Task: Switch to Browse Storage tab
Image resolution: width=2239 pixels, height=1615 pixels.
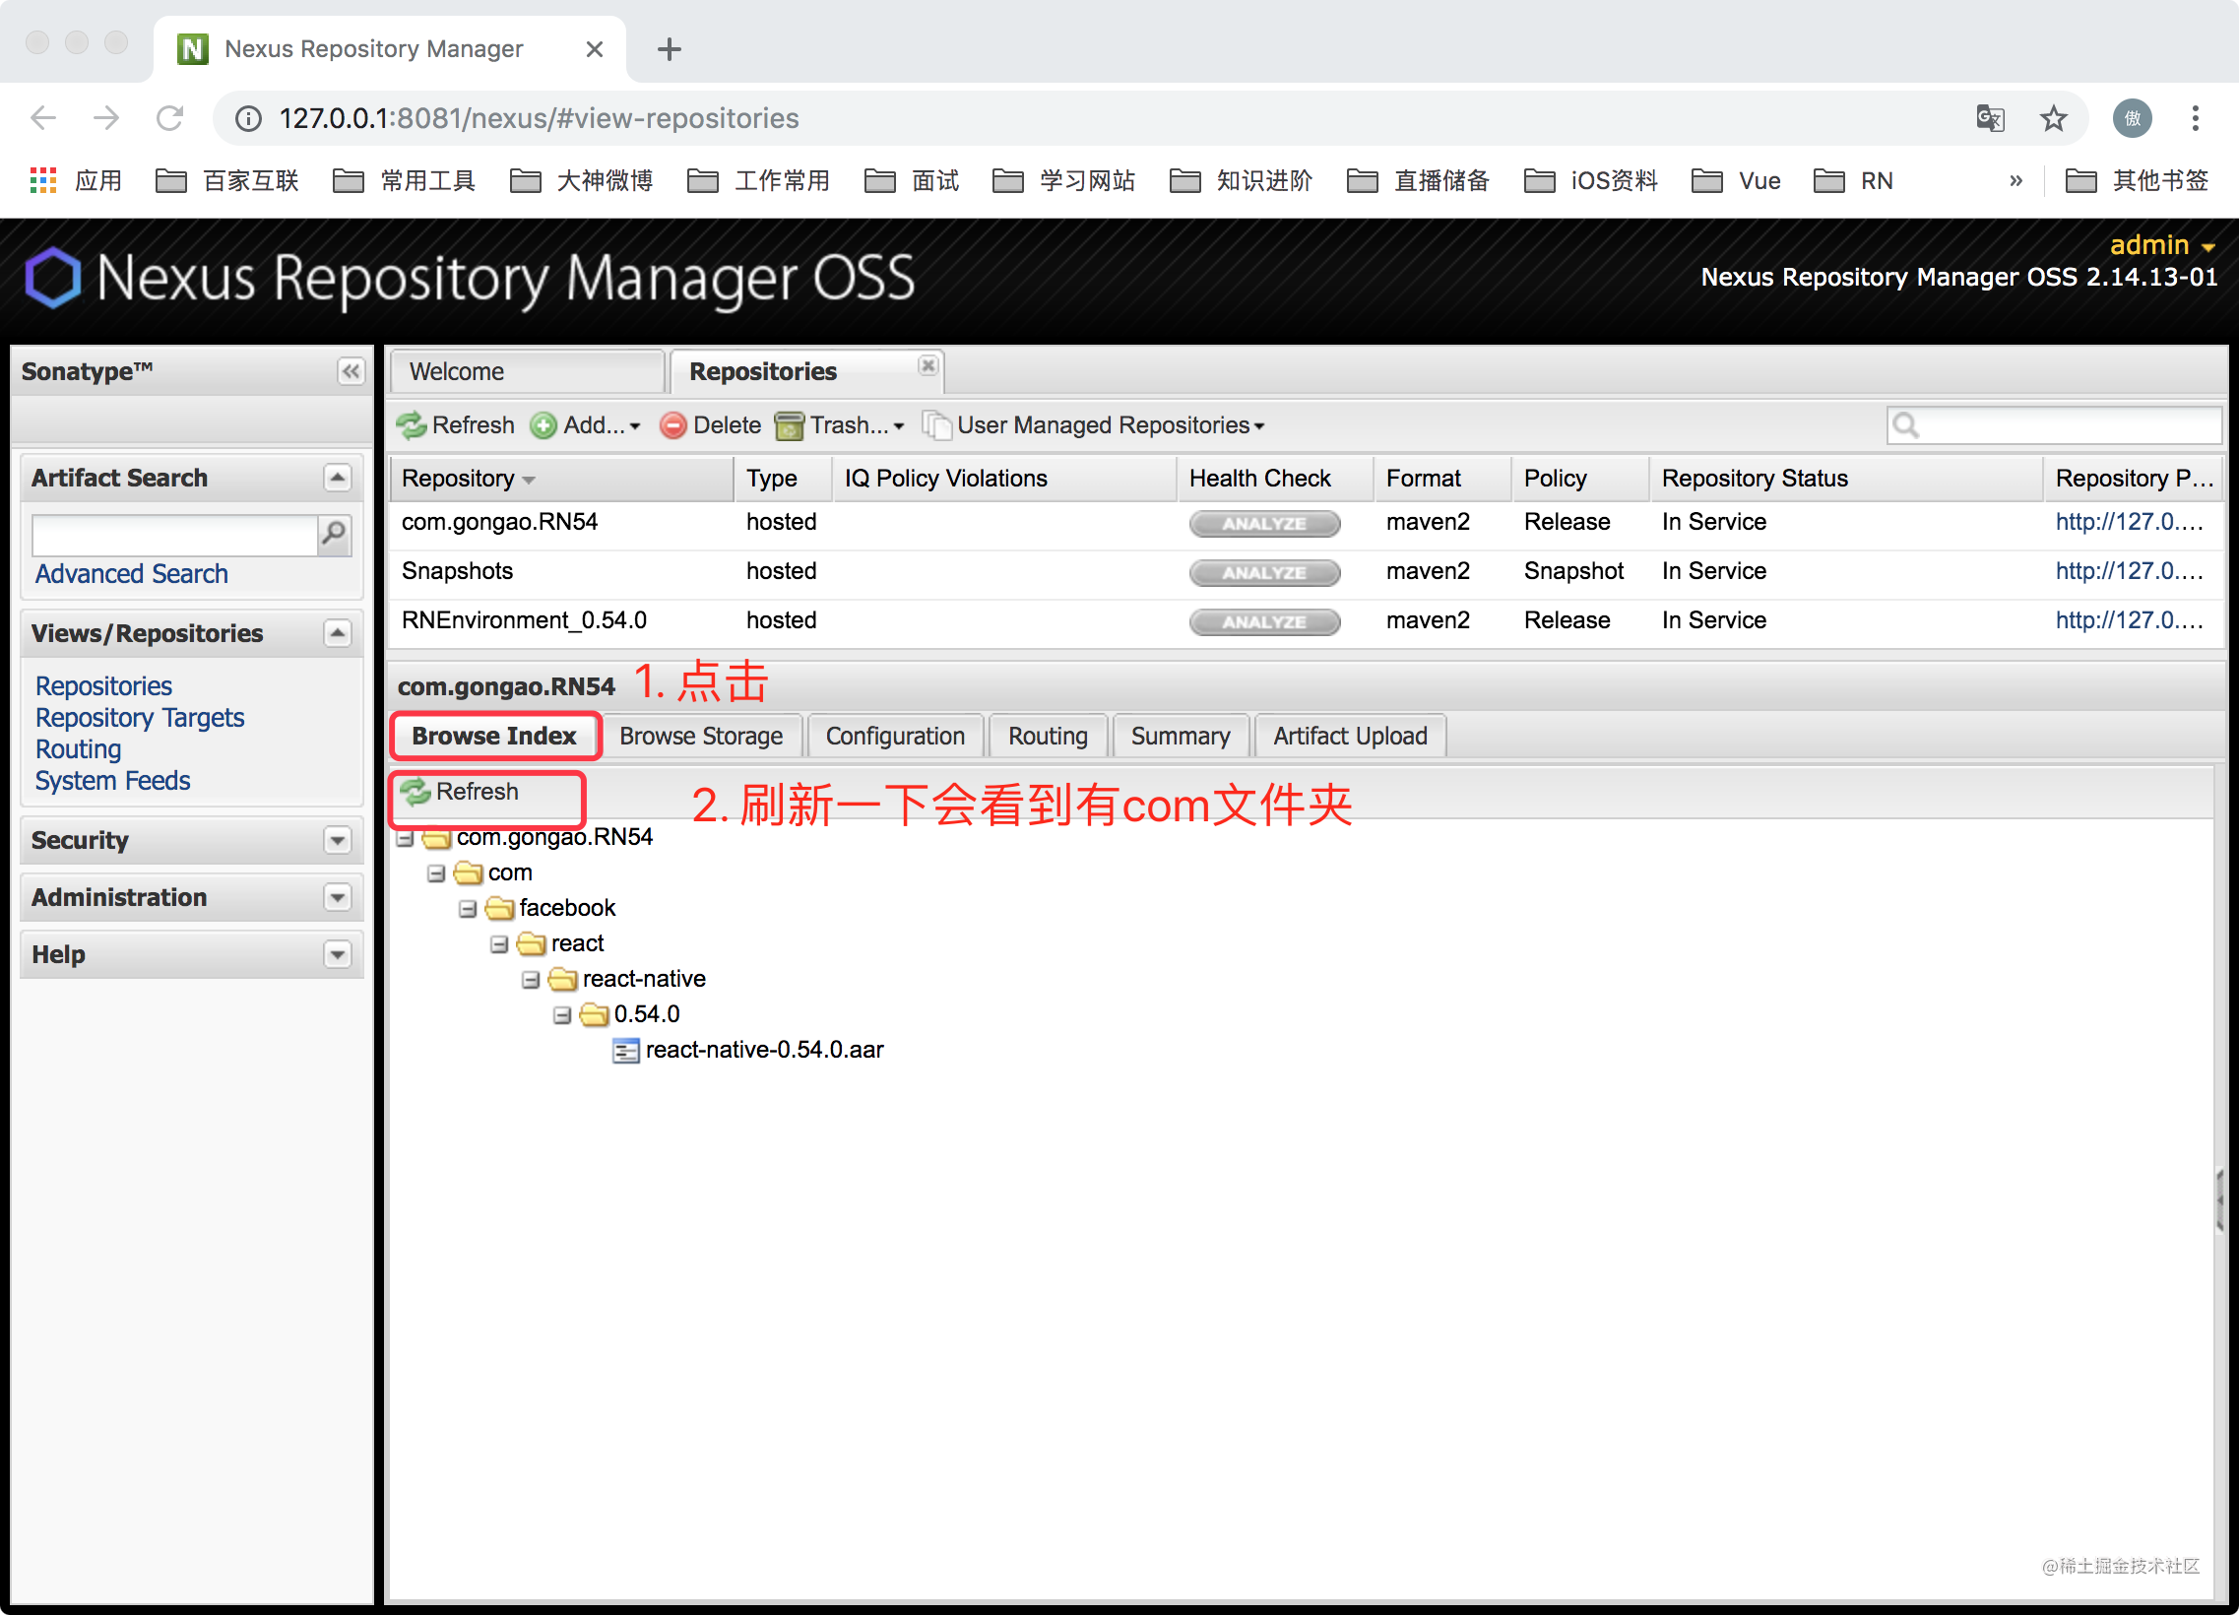Action: tap(701, 737)
